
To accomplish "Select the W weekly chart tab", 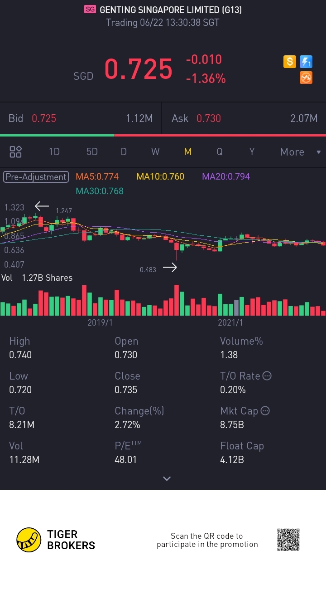I will pos(155,152).
